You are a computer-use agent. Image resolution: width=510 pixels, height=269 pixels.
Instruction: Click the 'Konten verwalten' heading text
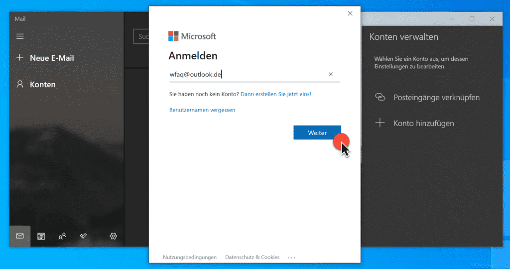(x=403, y=37)
